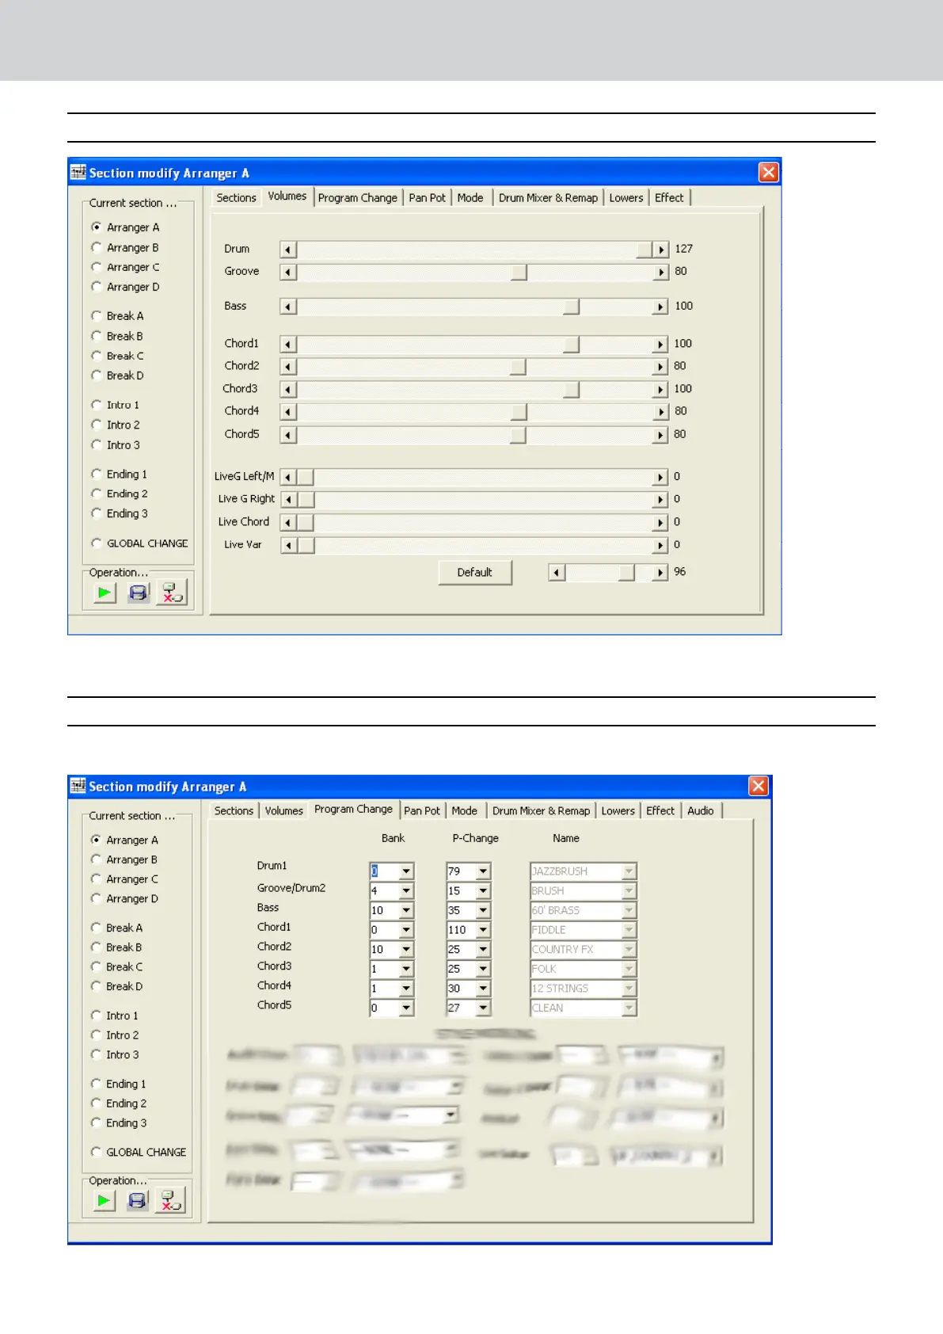Click the save disk icon in Volumes window
This screenshot has height=1334, width=943.
pyautogui.click(x=139, y=593)
